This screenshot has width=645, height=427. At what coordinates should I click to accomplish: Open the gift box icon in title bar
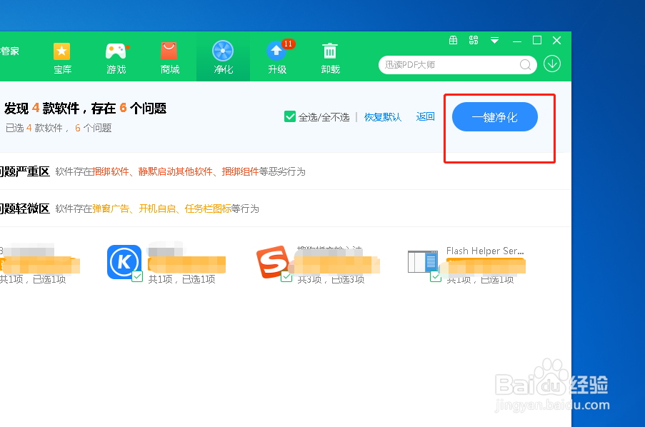click(x=453, y=41)
